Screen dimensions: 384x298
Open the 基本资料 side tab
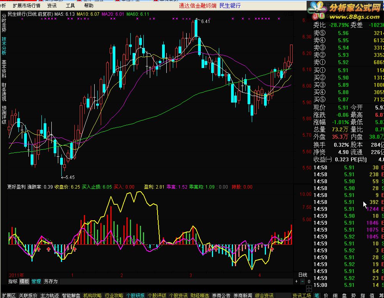point(4,69)
